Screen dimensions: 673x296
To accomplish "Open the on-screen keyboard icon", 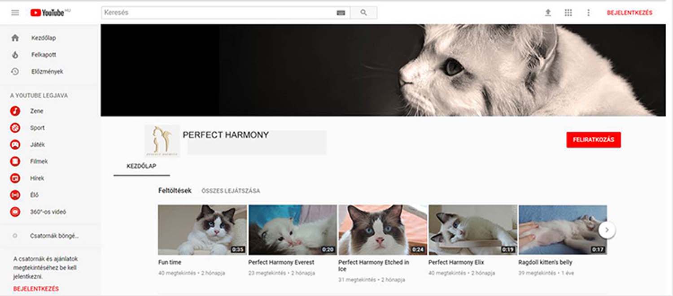I will (x=341, y=13).
